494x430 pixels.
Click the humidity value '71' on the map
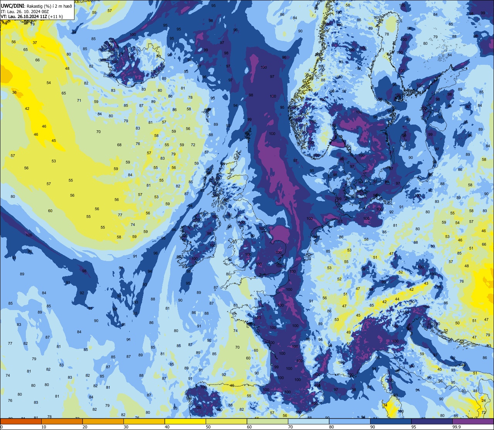coord(79,101)
